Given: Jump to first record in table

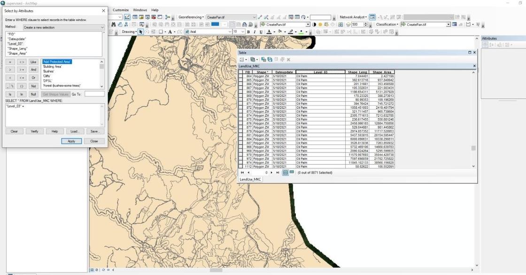Looking at the screenshot, I should pyautogui.click(x=242, y=172).
